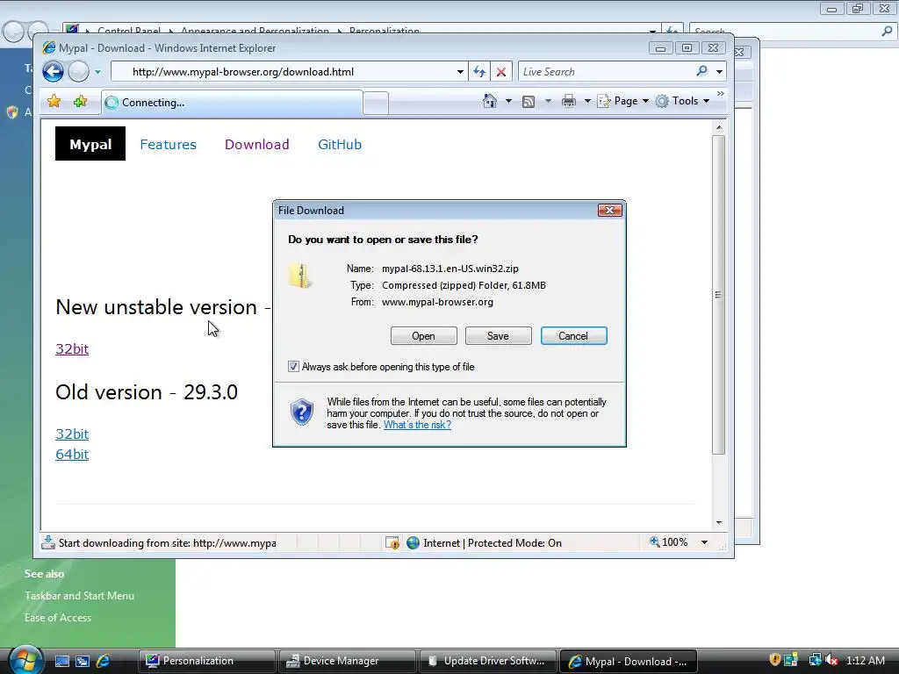Click the webpage vertical scrollbar thumb
The height and width of the screenshot is (674, 899).
coord(718,295)
